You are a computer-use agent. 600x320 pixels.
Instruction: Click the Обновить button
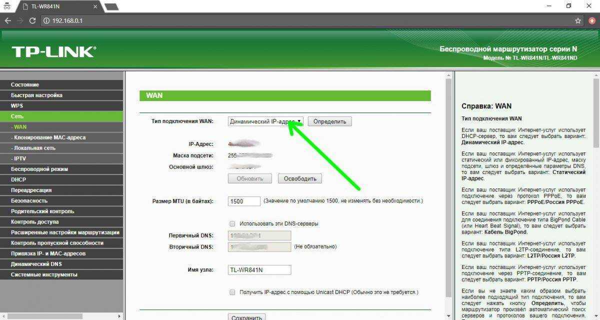(249, 178)
